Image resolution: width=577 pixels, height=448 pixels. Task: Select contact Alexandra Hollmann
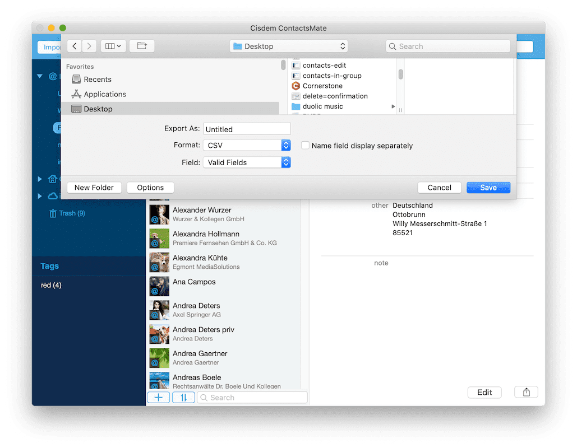(x=224, y=238)
